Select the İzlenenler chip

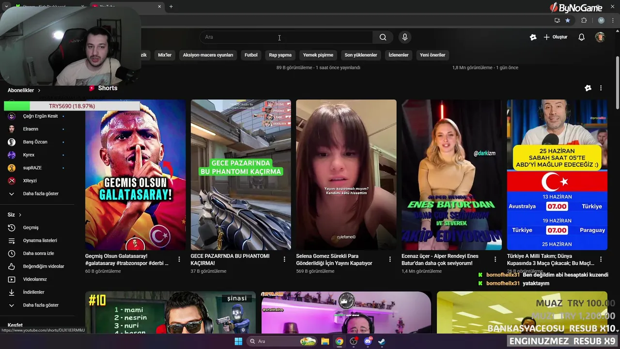click(x=399, y=55)
